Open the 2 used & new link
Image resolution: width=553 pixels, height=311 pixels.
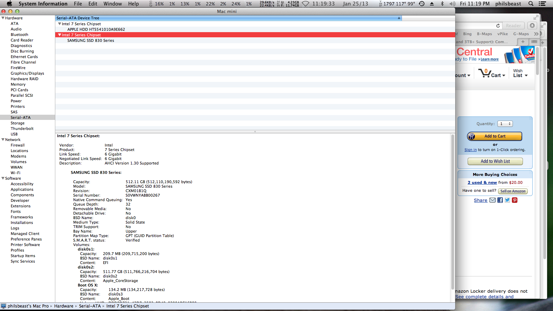click(482, 182)
